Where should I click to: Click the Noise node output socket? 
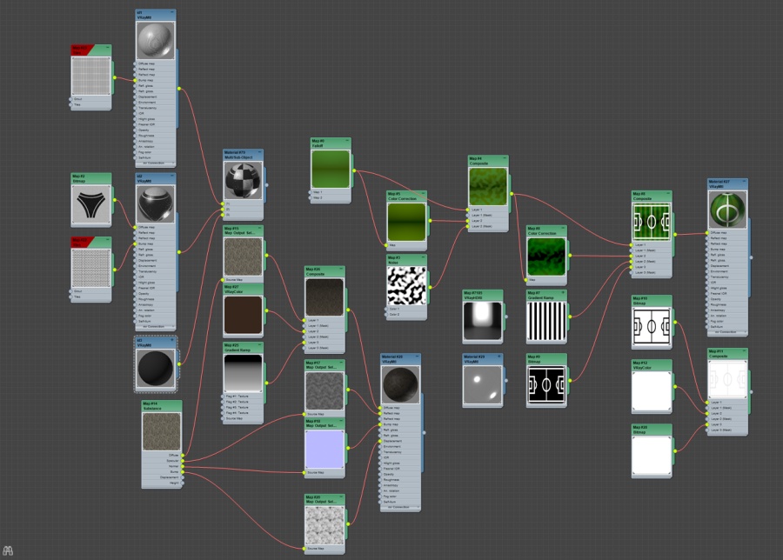point(430,288)
